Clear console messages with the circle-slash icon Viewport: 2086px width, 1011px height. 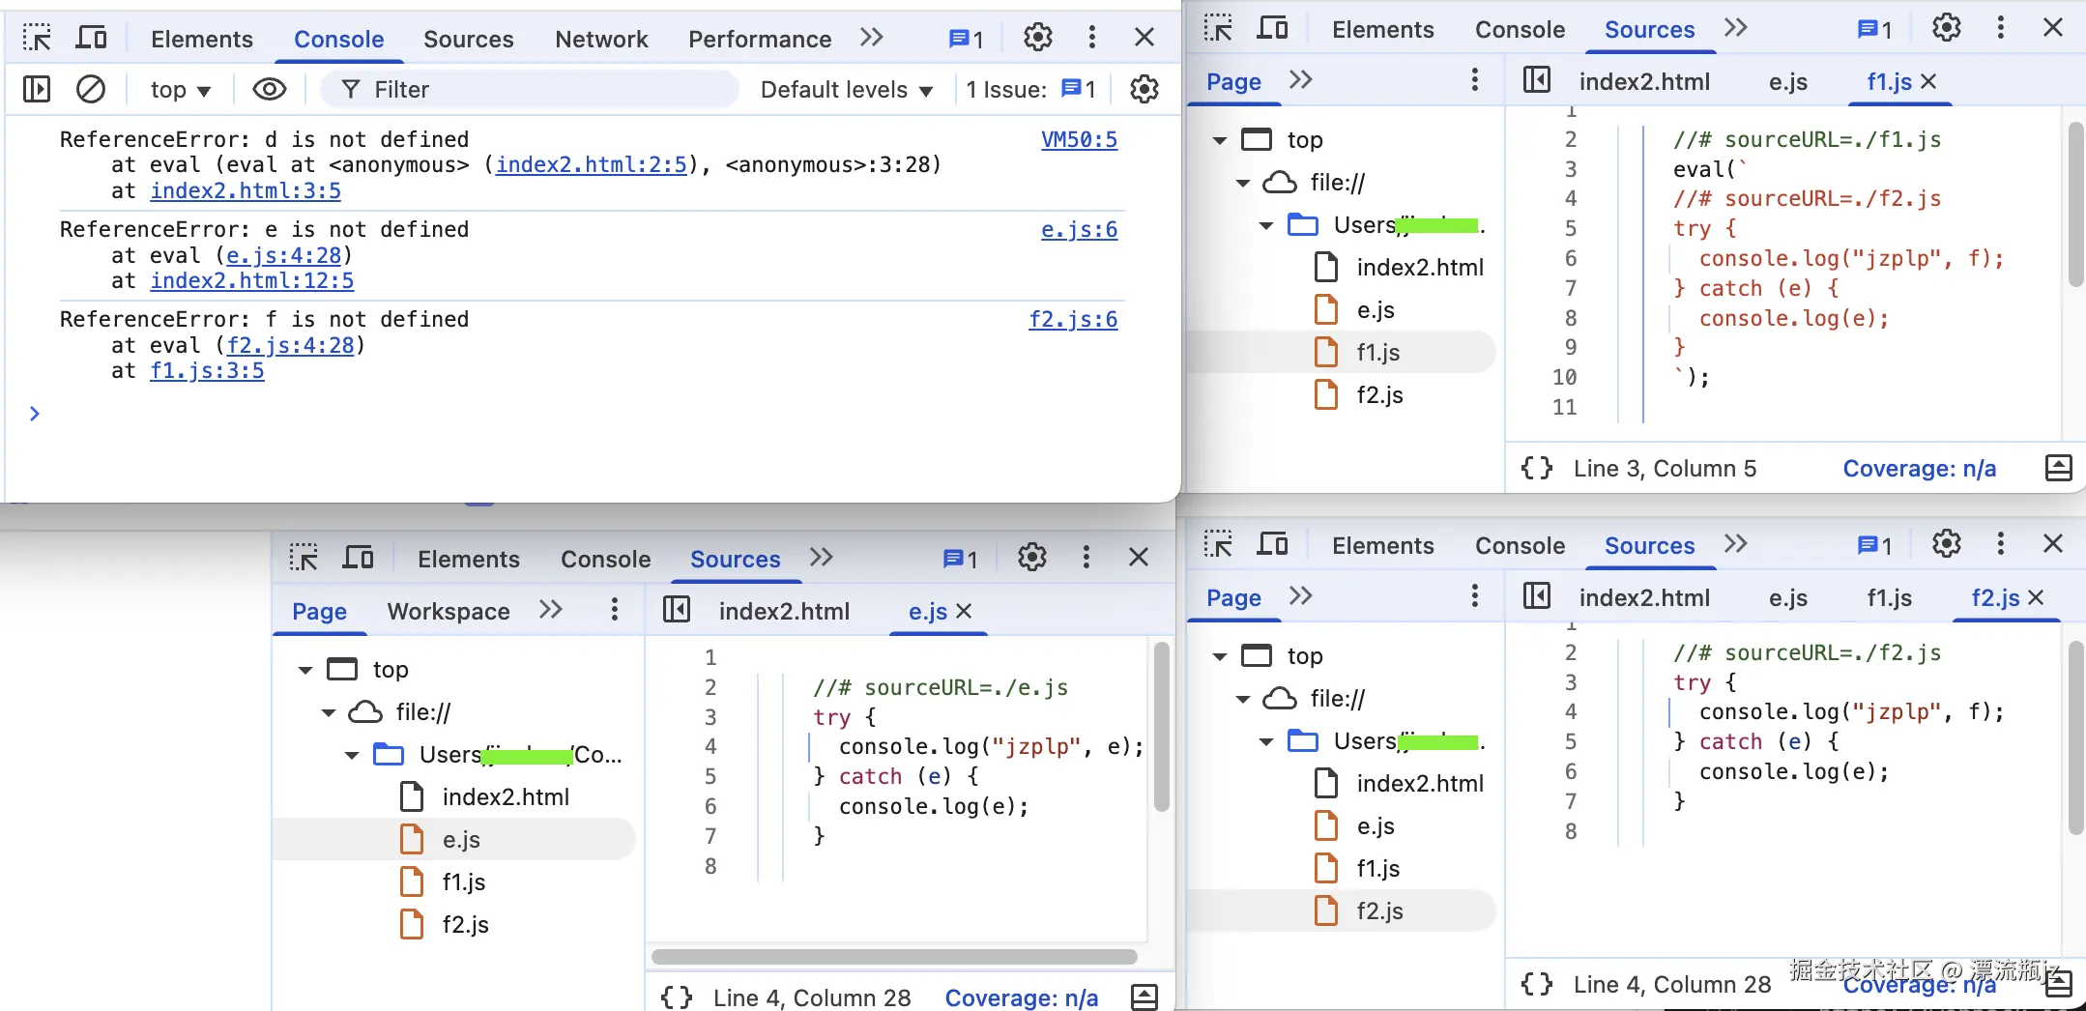[x=92, y=89]
